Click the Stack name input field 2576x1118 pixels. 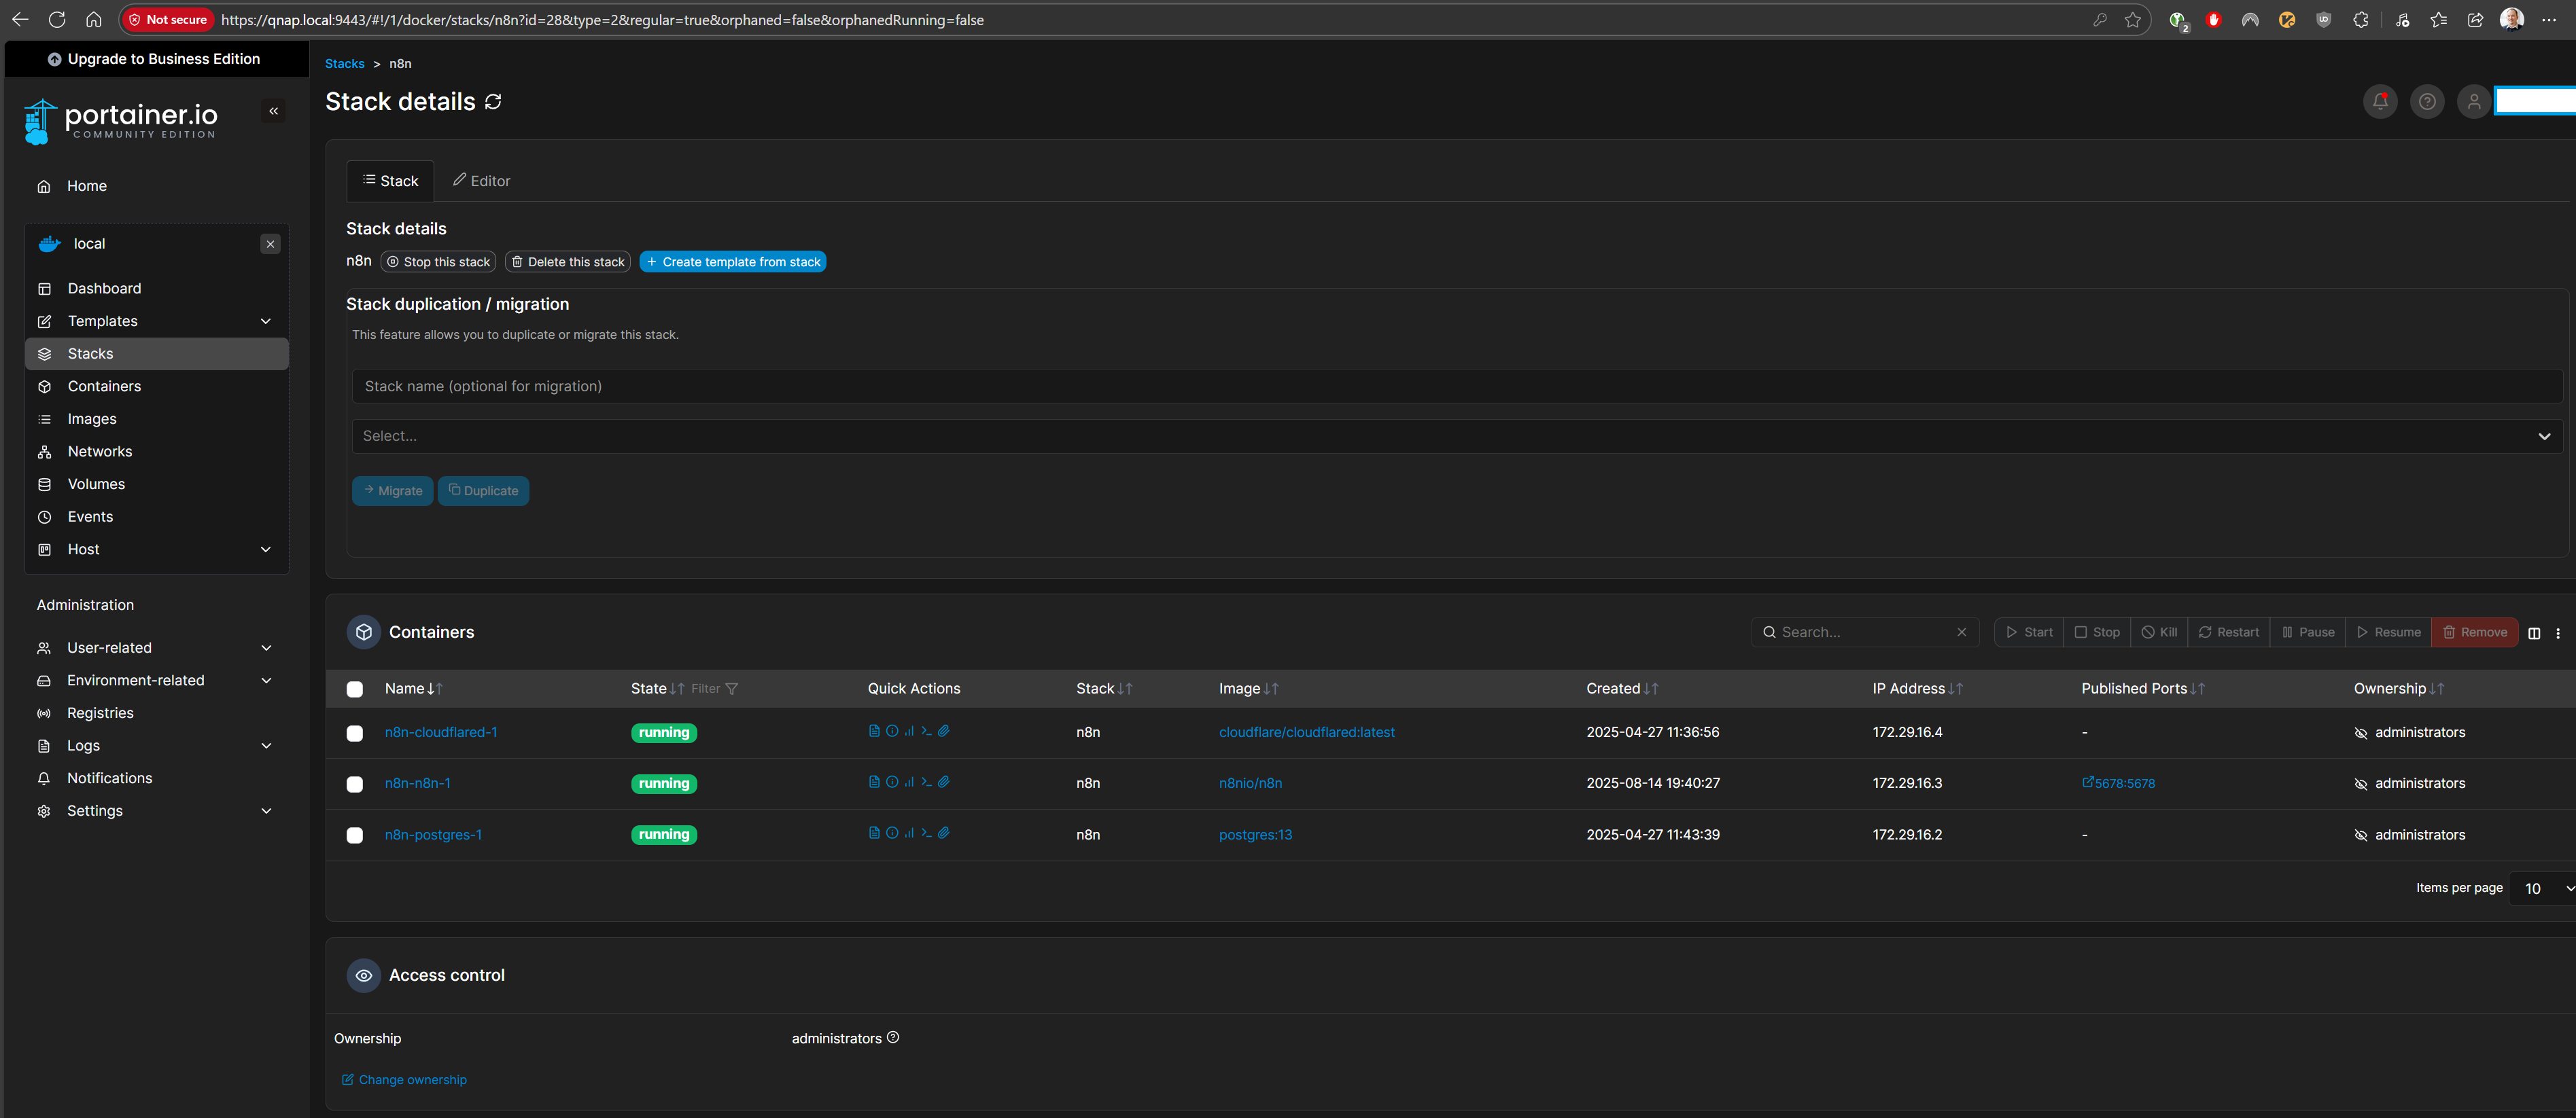coord(1456,386)
